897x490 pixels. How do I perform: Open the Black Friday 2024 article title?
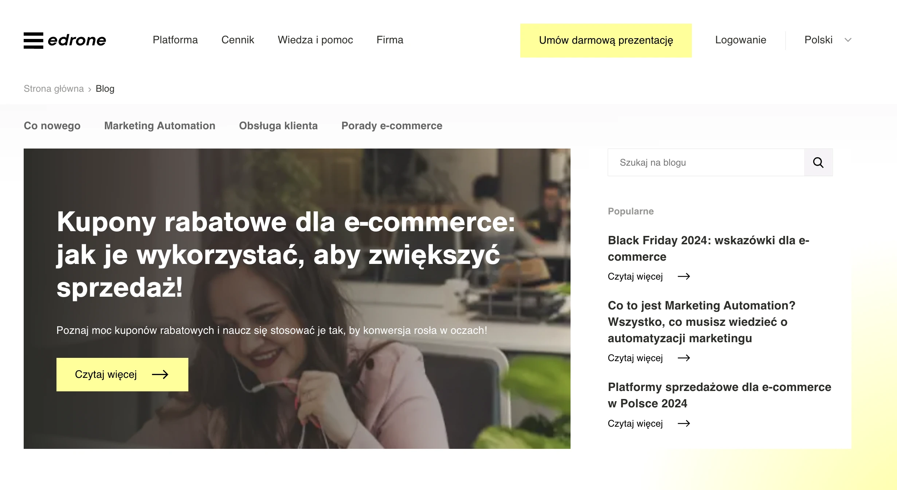(708, 248)
